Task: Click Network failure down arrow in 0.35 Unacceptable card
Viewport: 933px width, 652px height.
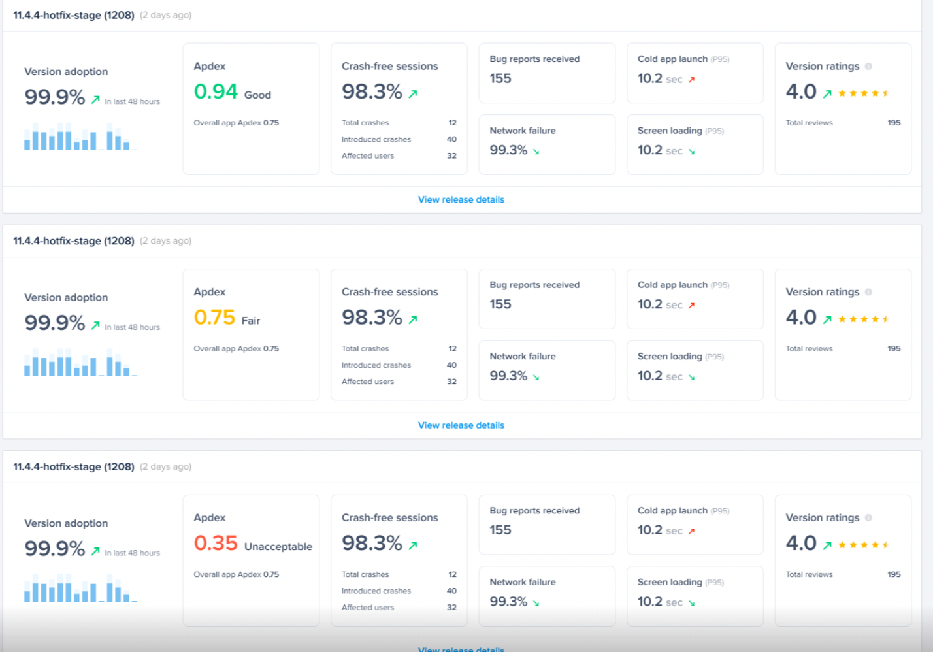Action: coord(536,603)
